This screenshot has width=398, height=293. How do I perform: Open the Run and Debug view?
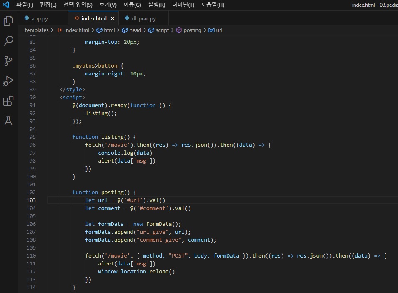[8, 81]
